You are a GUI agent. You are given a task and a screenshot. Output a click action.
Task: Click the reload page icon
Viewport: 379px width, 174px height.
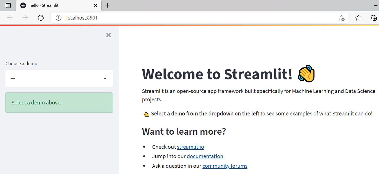(x=41, y=18)
